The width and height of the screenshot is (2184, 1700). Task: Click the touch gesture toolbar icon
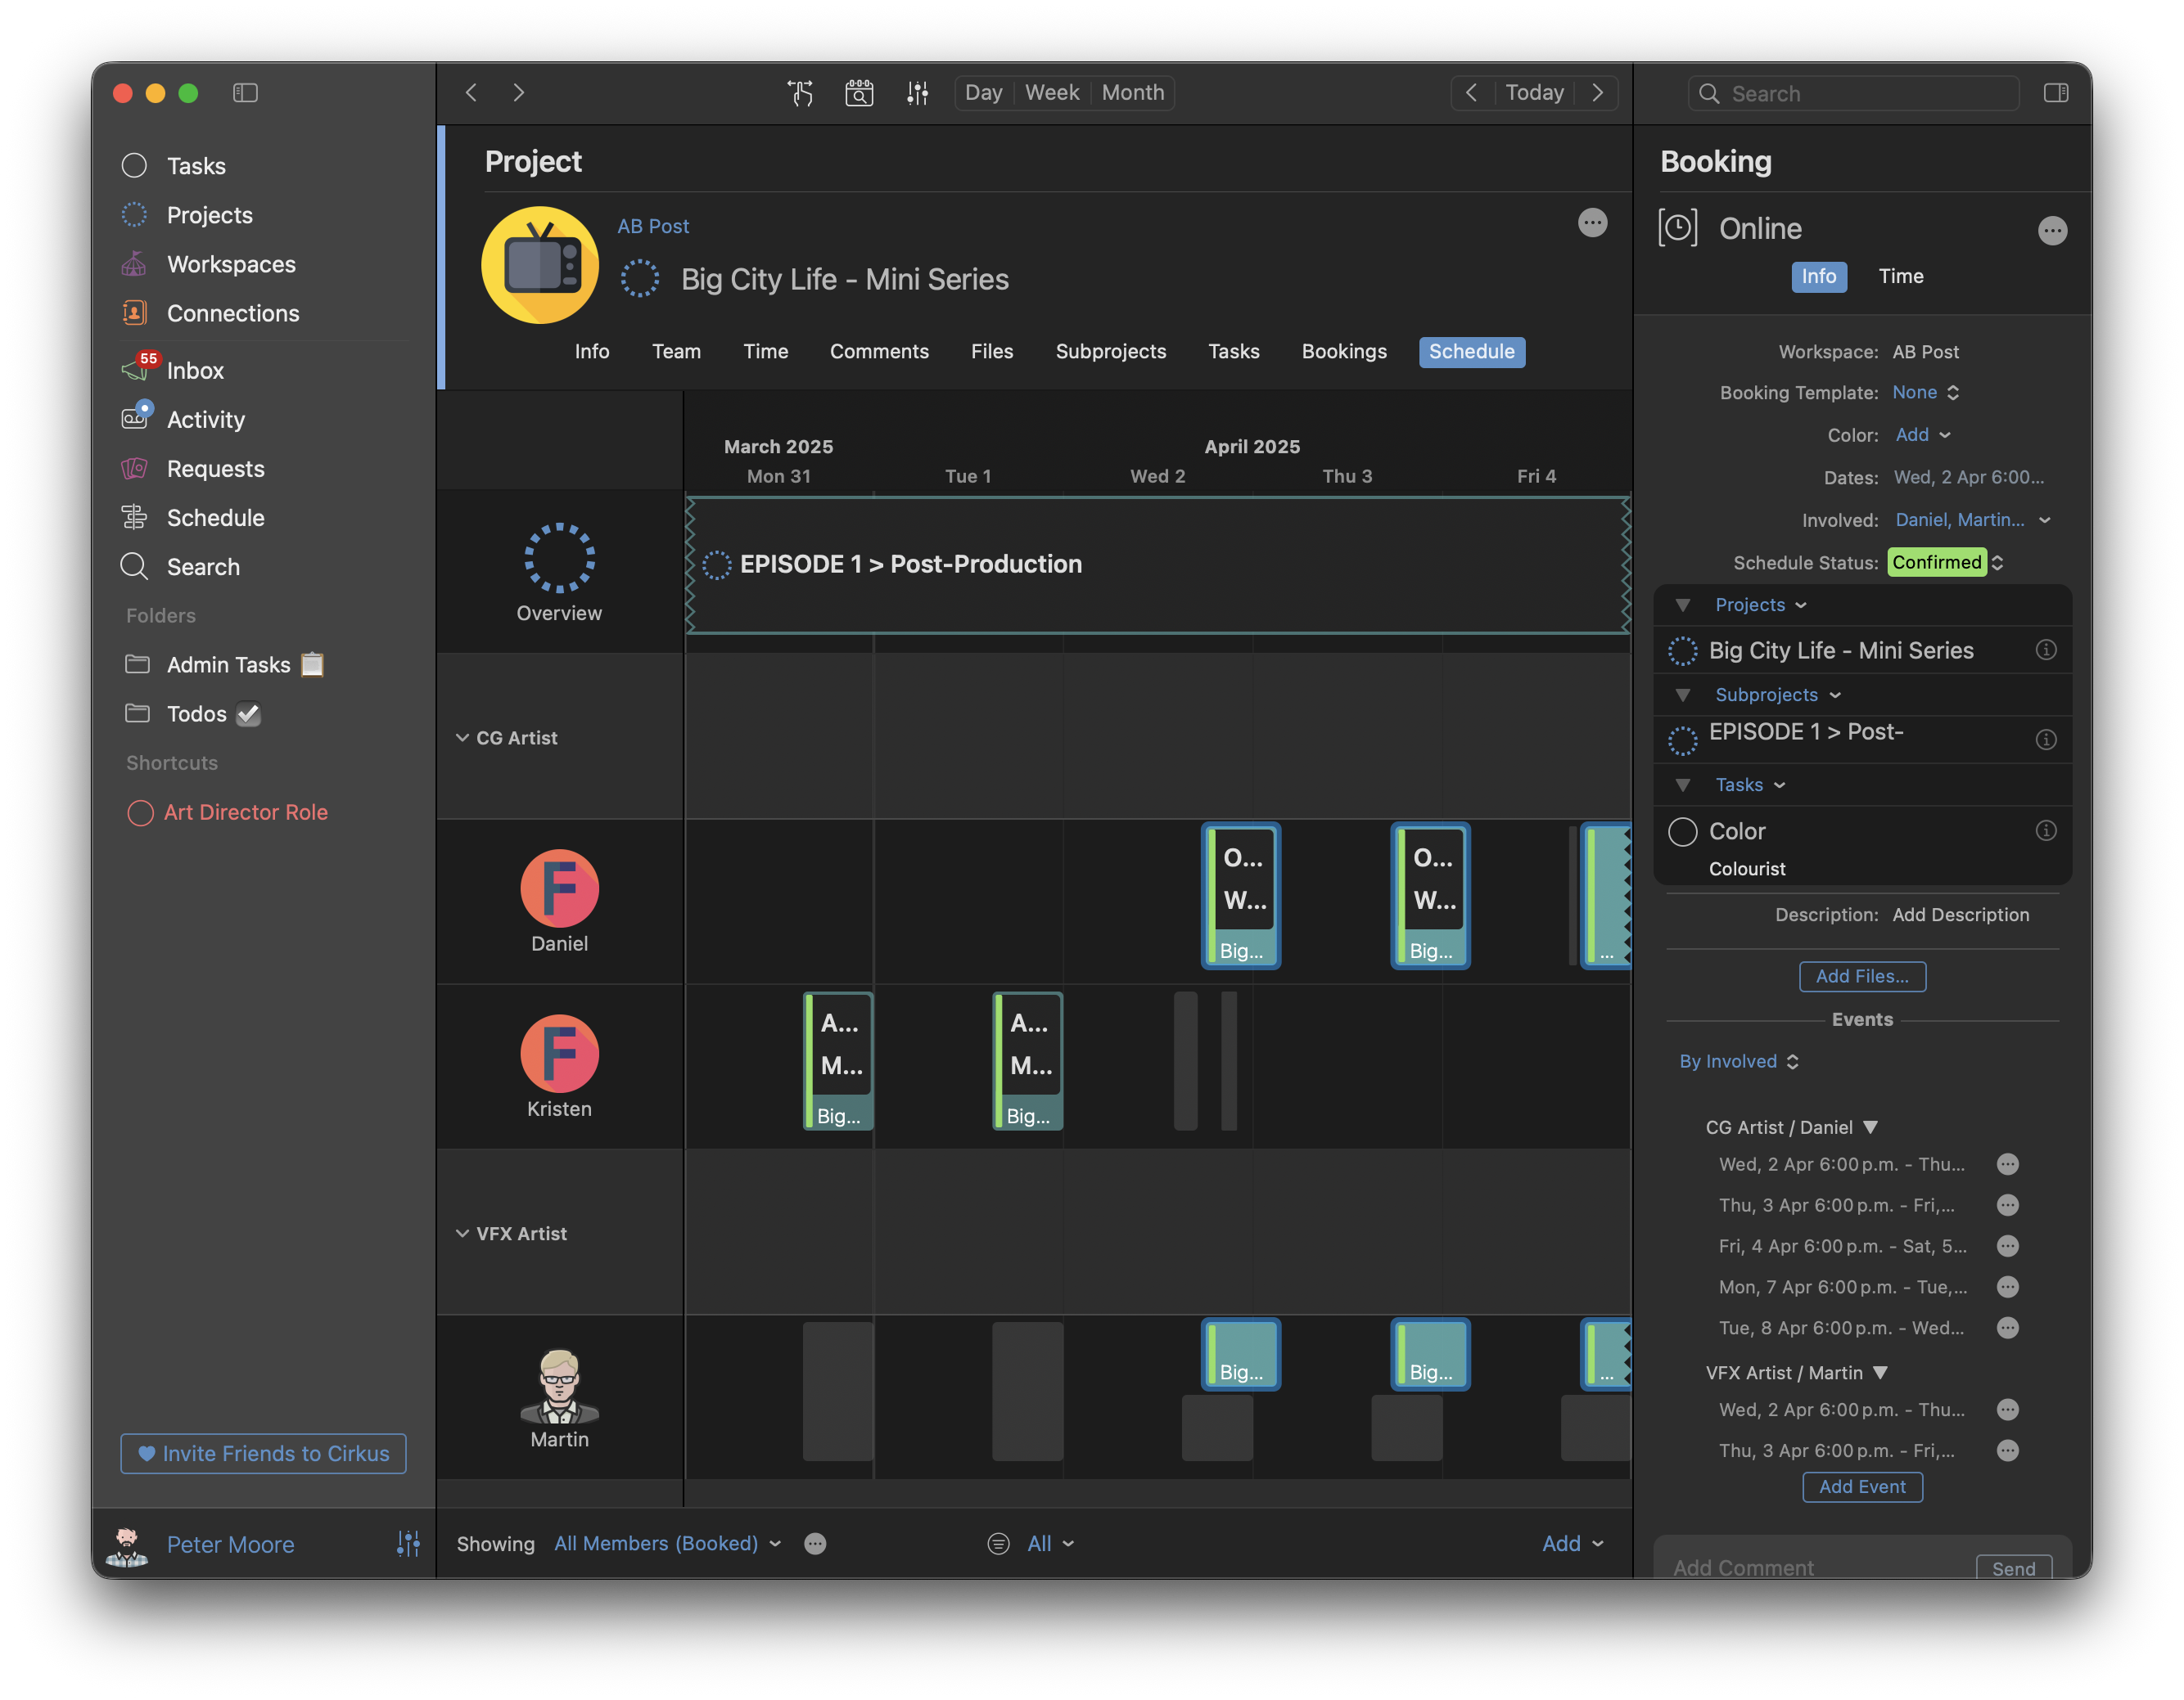(x=800, y=93)
